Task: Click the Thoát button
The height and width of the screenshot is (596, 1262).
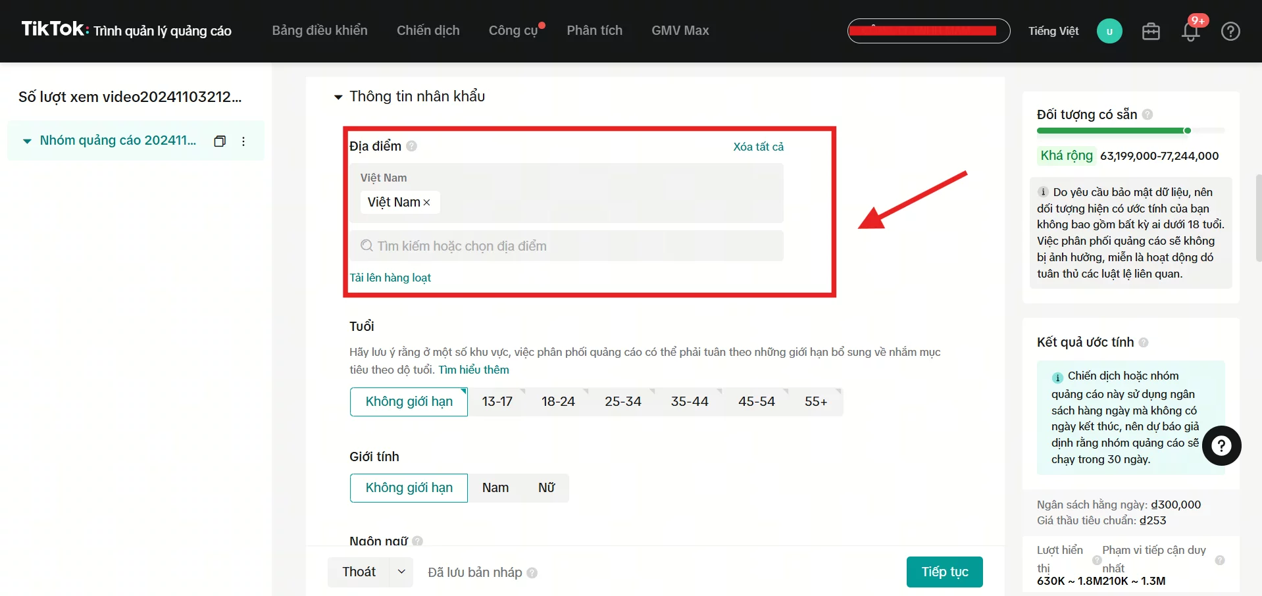Action: (359, 572)
